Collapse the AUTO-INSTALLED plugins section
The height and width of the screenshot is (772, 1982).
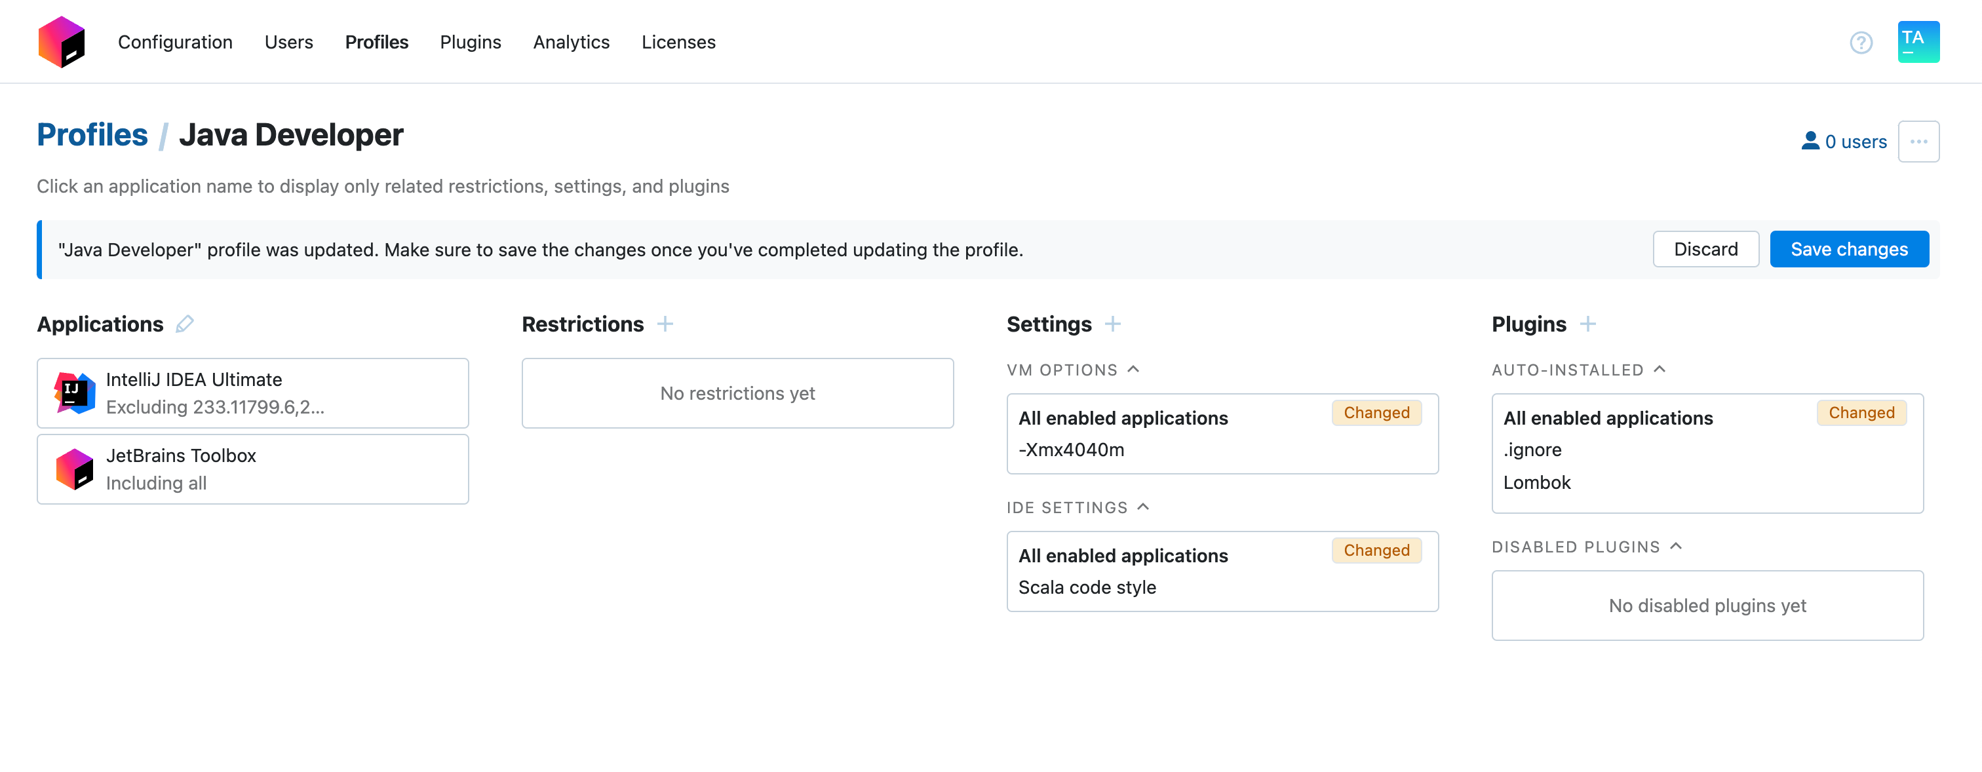[x=1659, y=370]
